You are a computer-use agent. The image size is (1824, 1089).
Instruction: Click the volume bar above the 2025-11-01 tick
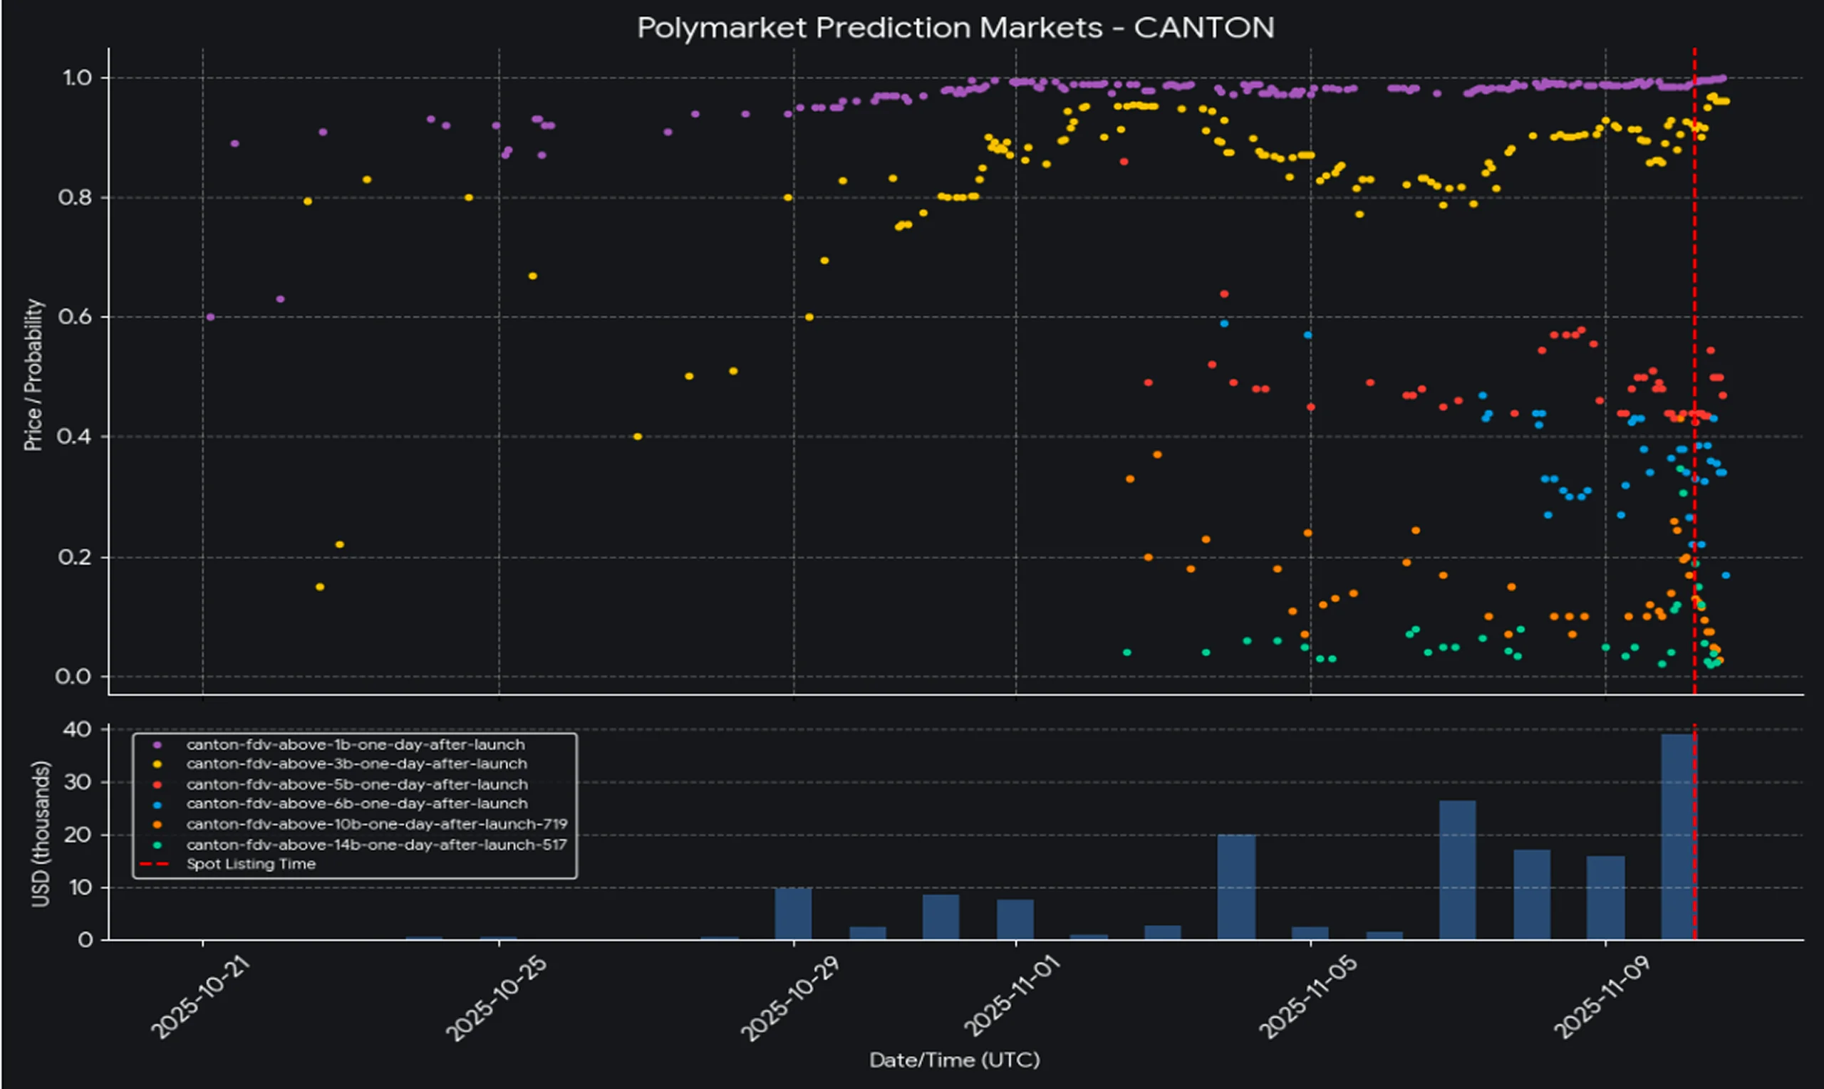(x=1015, y=919)
